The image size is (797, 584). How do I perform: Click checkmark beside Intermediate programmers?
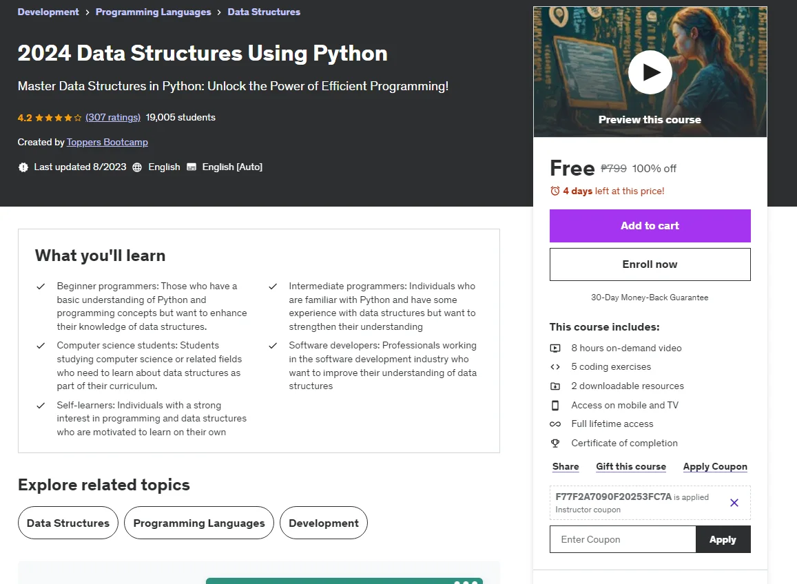pos(273,286)
